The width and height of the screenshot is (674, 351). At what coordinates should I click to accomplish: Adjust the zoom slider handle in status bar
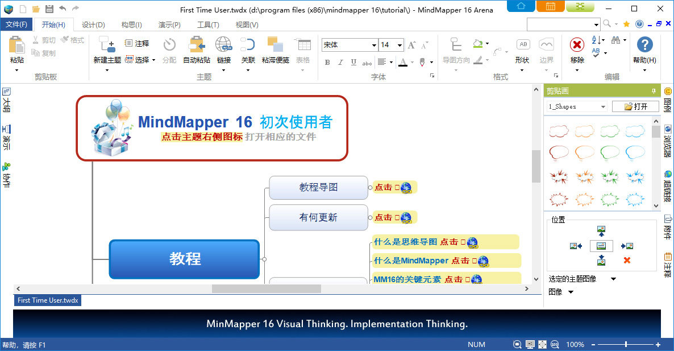(x=626, y=344)
